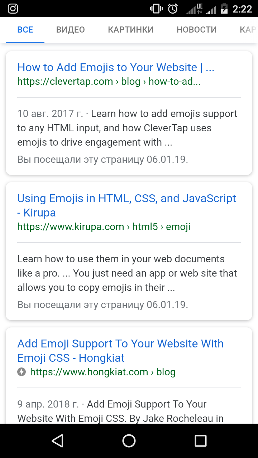Tap the clock showing 2:22
Image resolution: width=258 pixels, height=458 pixels.
242,9
